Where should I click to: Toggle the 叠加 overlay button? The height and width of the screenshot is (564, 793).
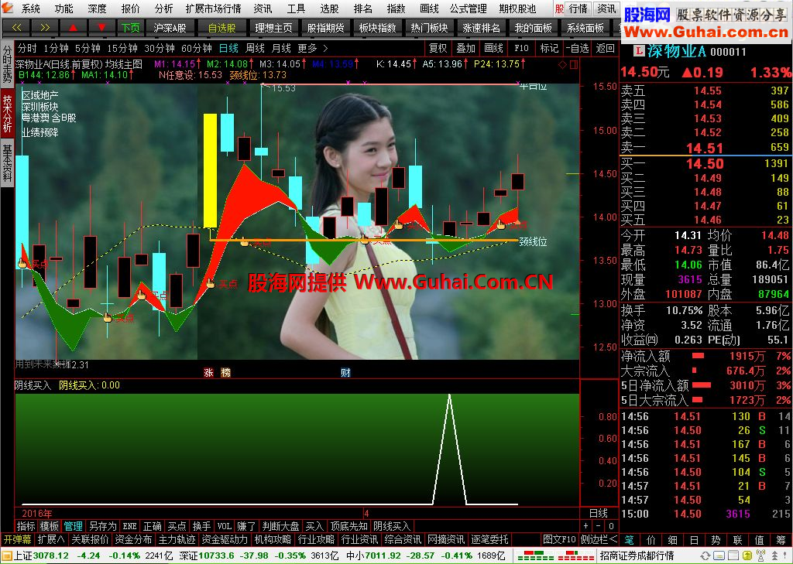pos(465,48)
